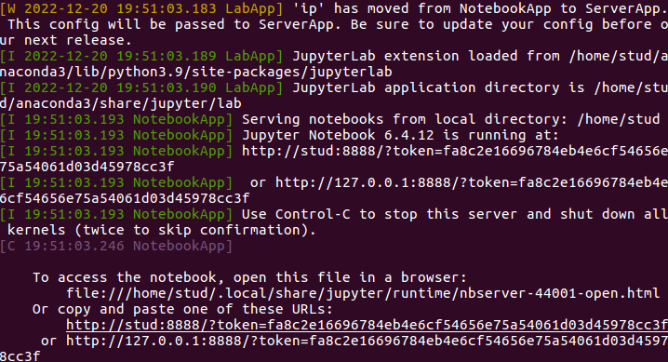Click the '[C 19:51:03.246 NotebookApp]' tag
This screenshot has height=362, width=668.
click(116, 247)
